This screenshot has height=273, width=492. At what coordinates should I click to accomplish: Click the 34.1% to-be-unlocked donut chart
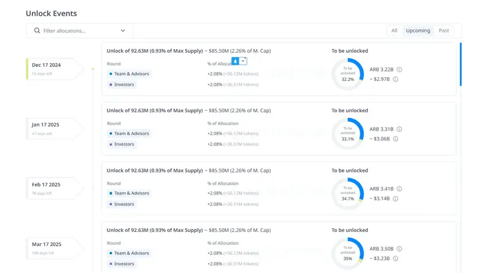pos(347,193)
